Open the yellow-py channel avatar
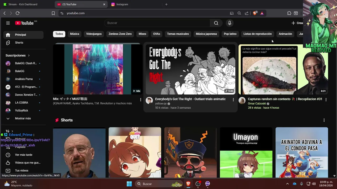This screenshot has width=337, height=189. (149, 101)
